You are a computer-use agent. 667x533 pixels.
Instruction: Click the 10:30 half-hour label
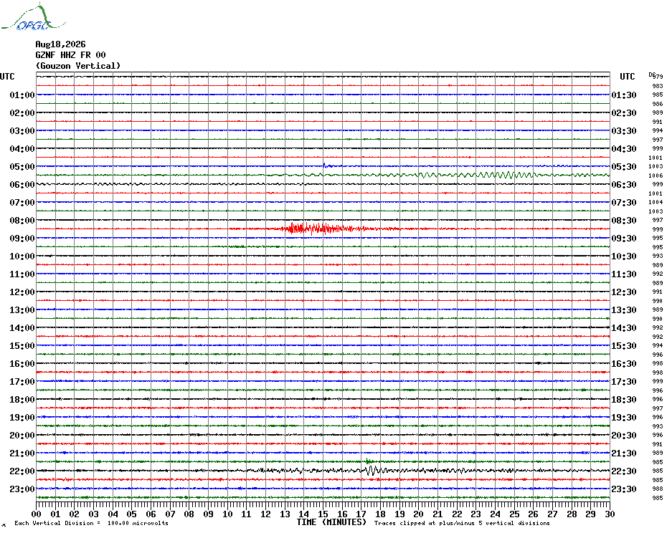click(x=624, y=256)
